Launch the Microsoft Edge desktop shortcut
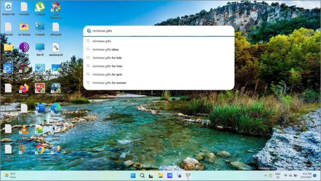This screenshot has width=321, height=181. click(x=56, y=110)
